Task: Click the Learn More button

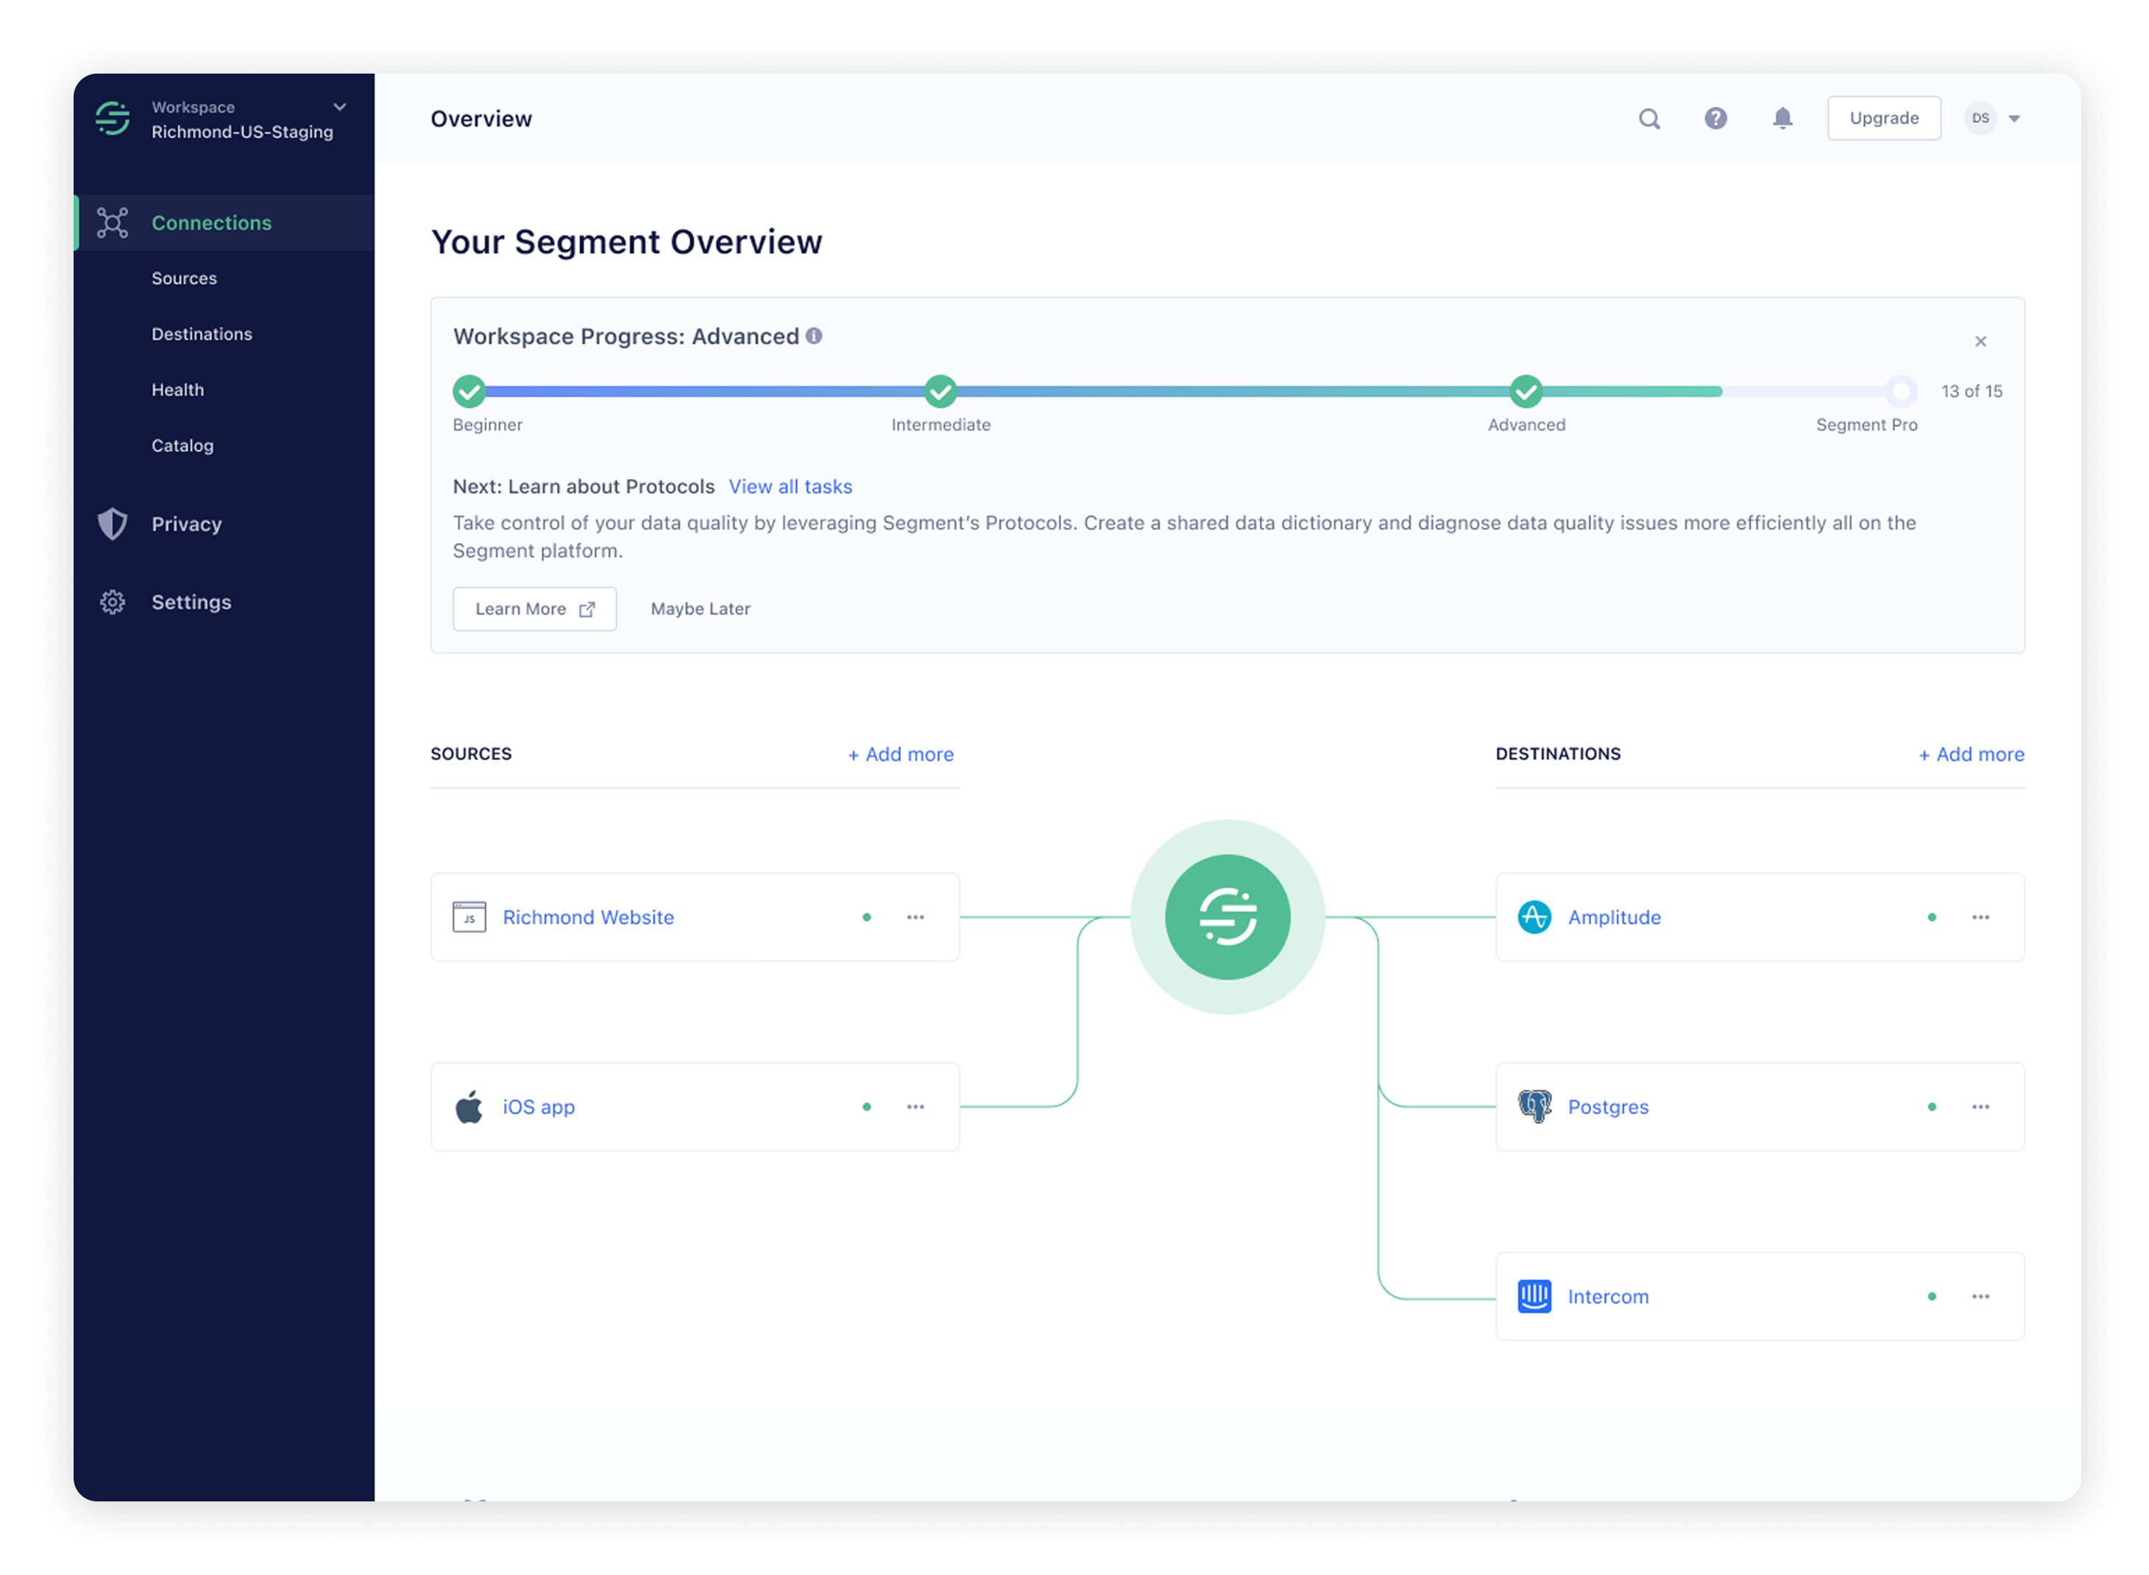Action: 534,608
